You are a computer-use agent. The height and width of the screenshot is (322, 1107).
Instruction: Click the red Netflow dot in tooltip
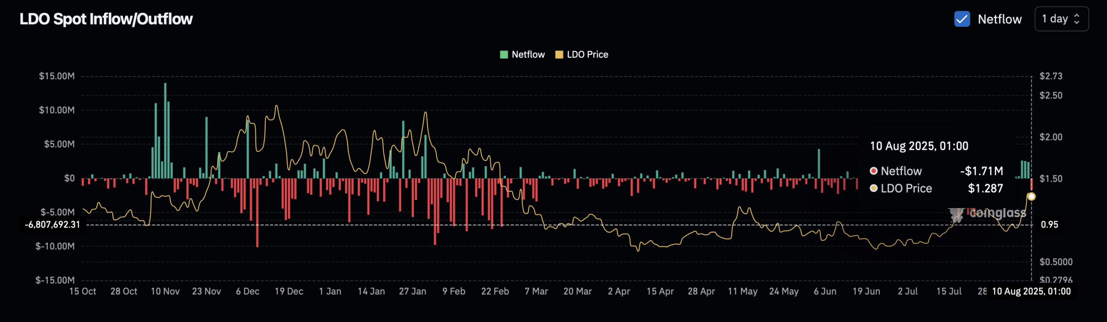click(x=873, y=171)
